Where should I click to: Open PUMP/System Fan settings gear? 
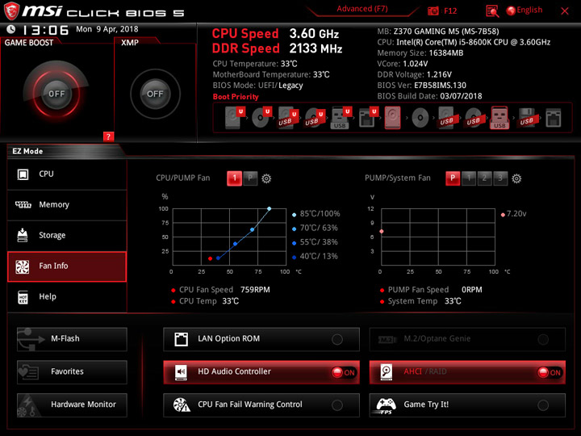coord(516,178)
